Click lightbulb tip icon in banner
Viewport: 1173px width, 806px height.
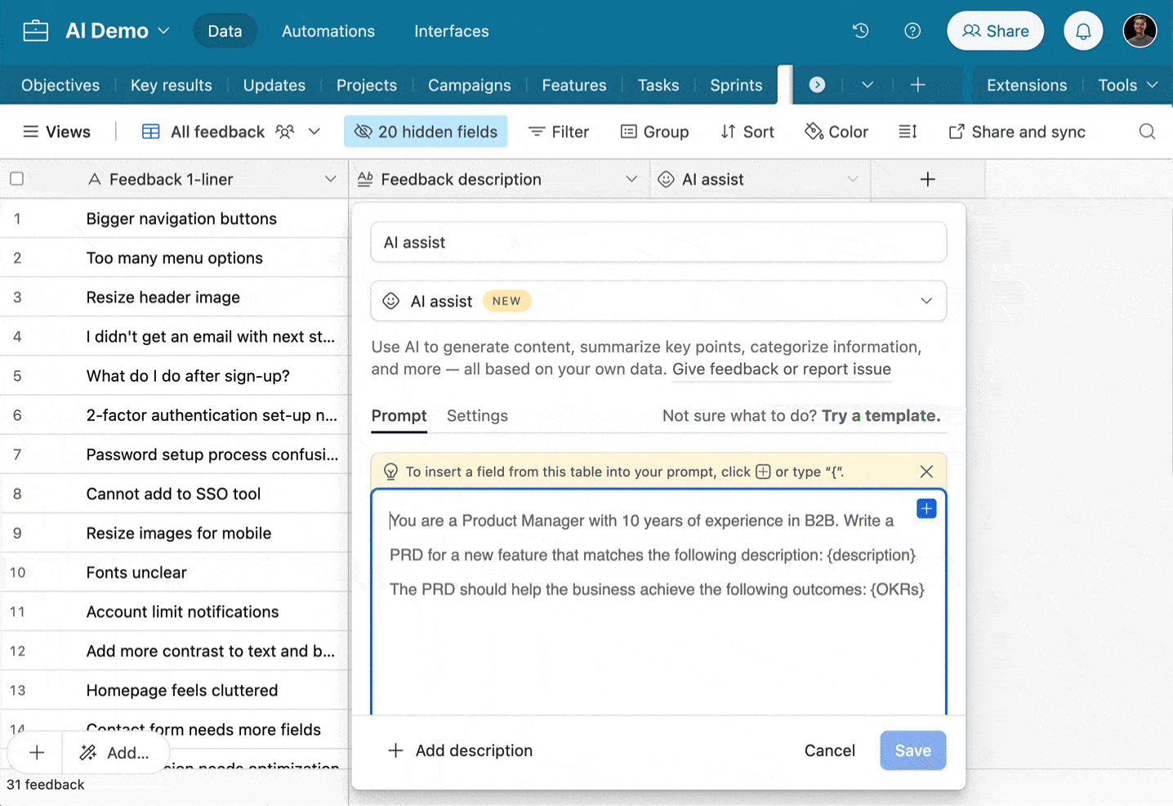point(390,472)
